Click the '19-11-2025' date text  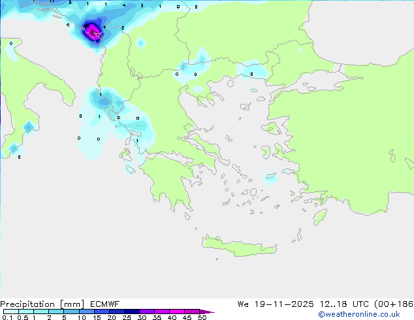tap(284, 304)
